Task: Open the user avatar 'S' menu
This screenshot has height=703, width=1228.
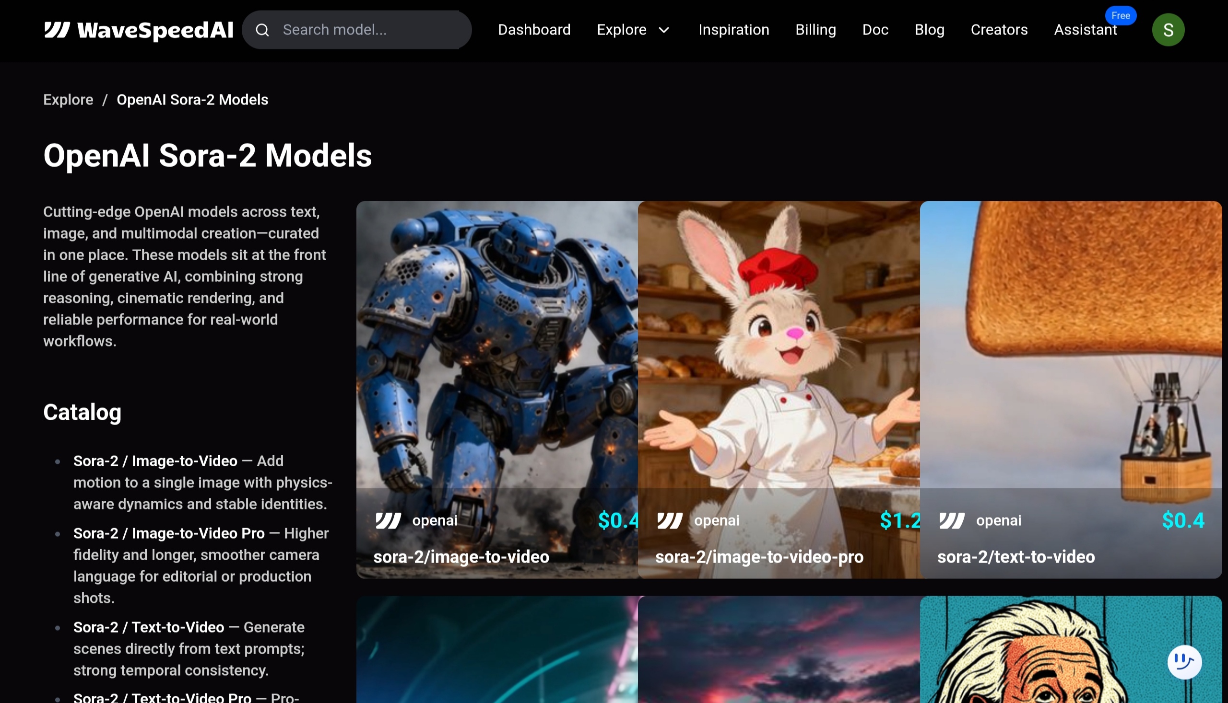Action: click(1168, 30)
